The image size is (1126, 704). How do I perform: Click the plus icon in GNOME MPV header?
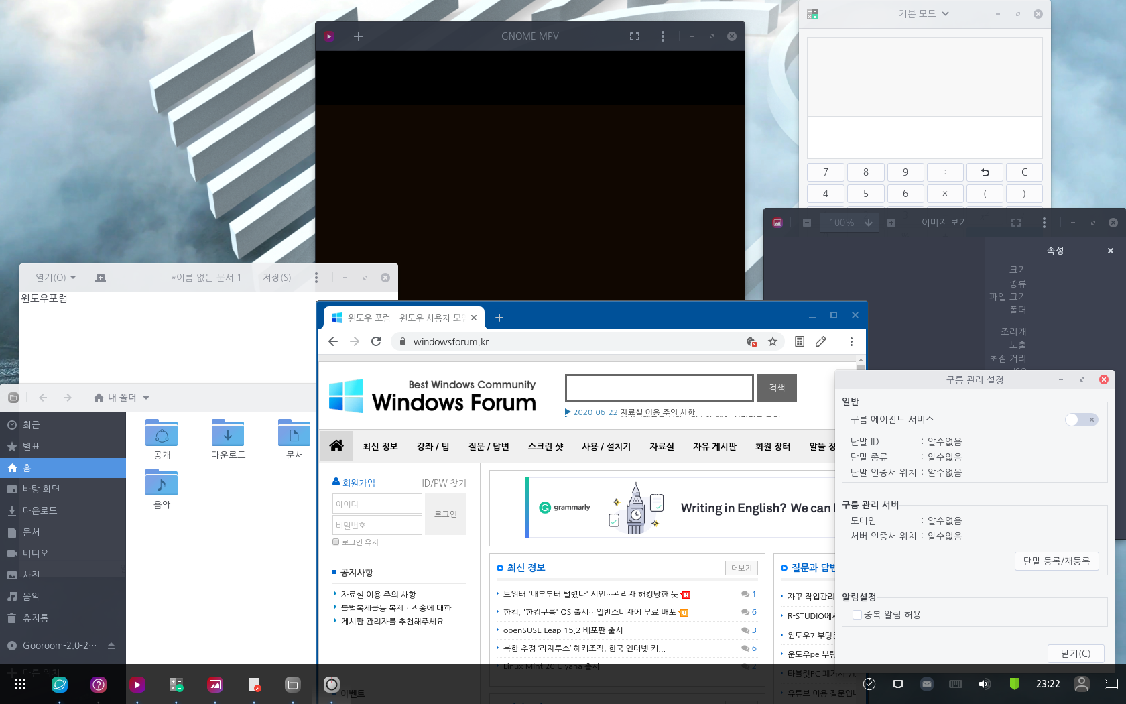pos(359,36)
